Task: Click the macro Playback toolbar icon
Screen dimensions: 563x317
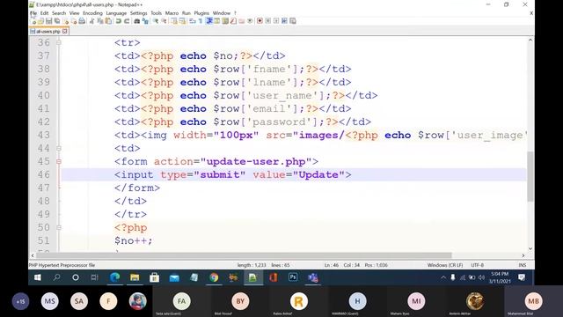Action: (x=276, y=21)
